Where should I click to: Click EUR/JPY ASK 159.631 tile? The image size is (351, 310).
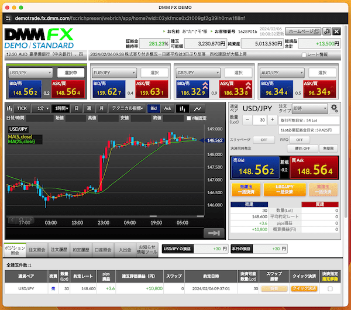152,89
